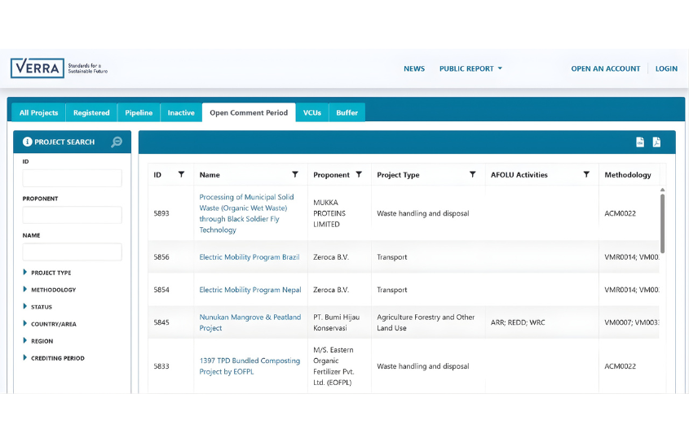Click the Verra logo
Screen dimensions: 689x442
tap(38, 68)
